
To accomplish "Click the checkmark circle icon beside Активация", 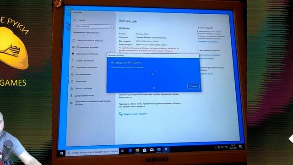I will tap(72, 82).
